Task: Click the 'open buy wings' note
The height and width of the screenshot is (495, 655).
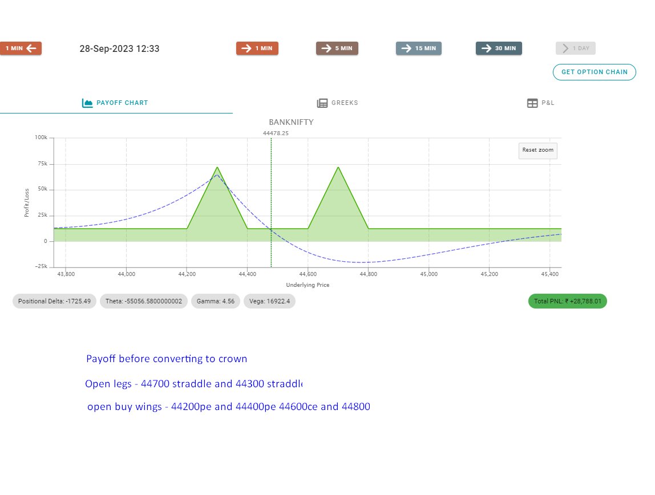Action: (228, 407)
